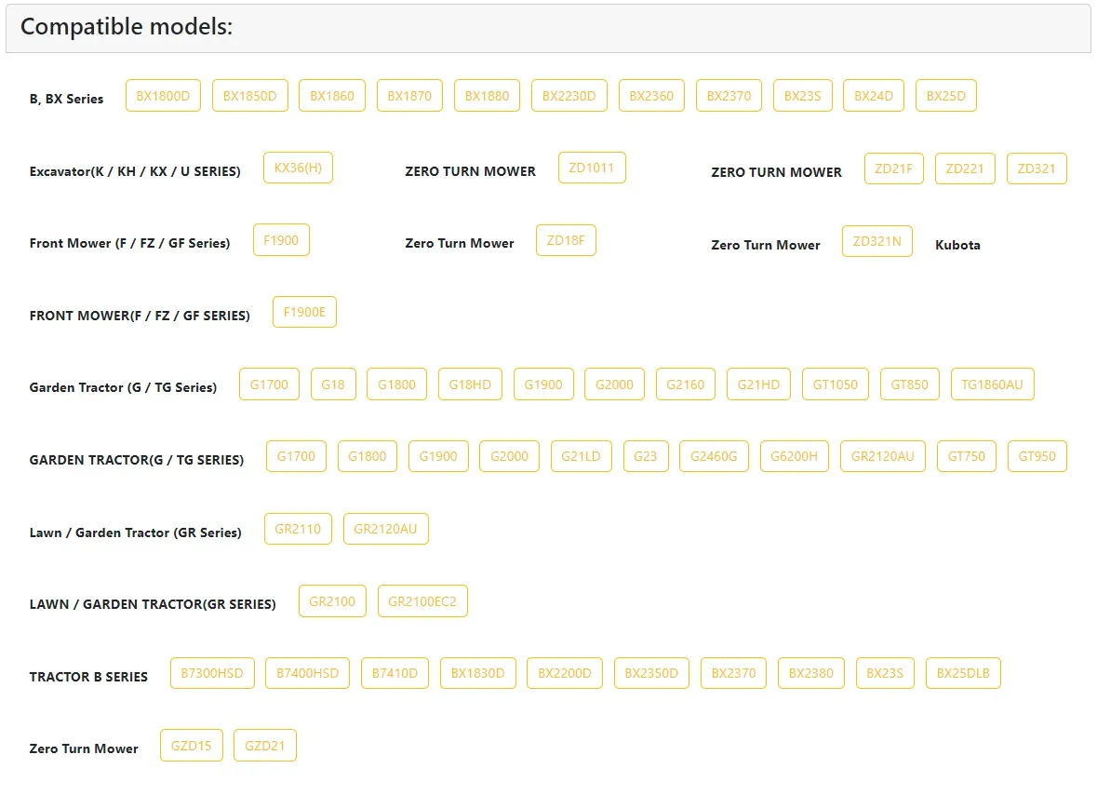Click G1900 in Garden Tractor (G / TG Series)

(x=542, y=384)
